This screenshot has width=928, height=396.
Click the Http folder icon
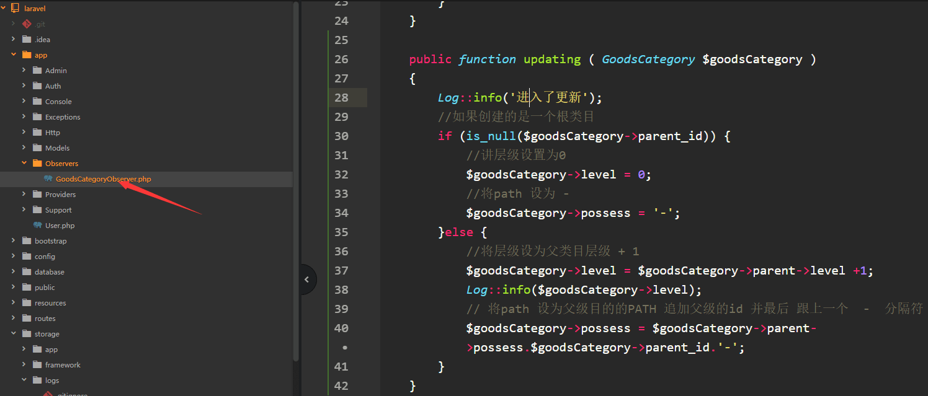pyautogui.click(x=37, y=132)
